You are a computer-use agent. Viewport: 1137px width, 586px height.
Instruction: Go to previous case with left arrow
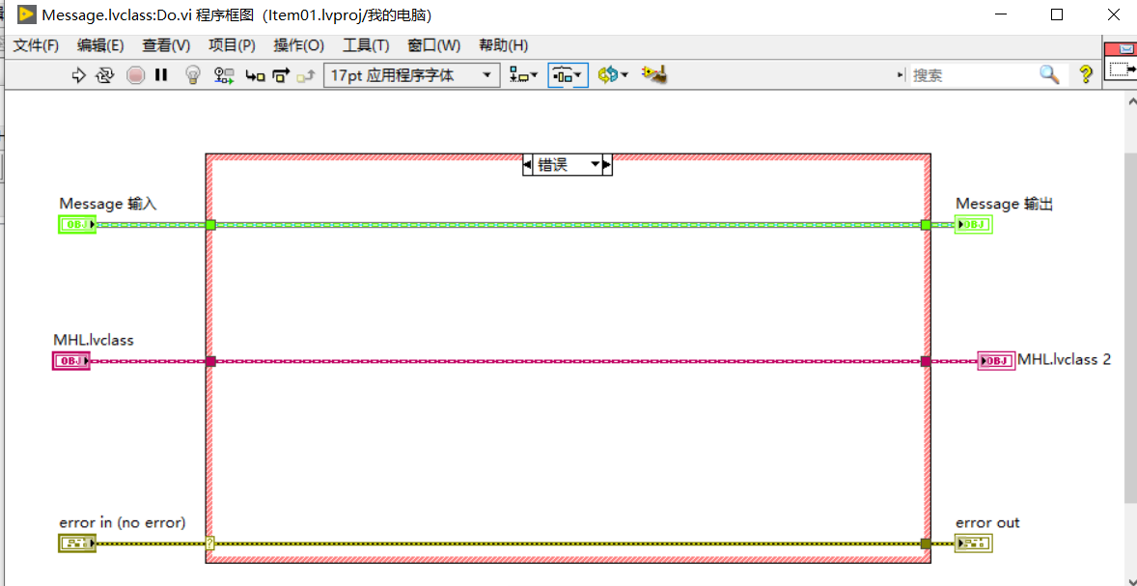pos(527,165)
